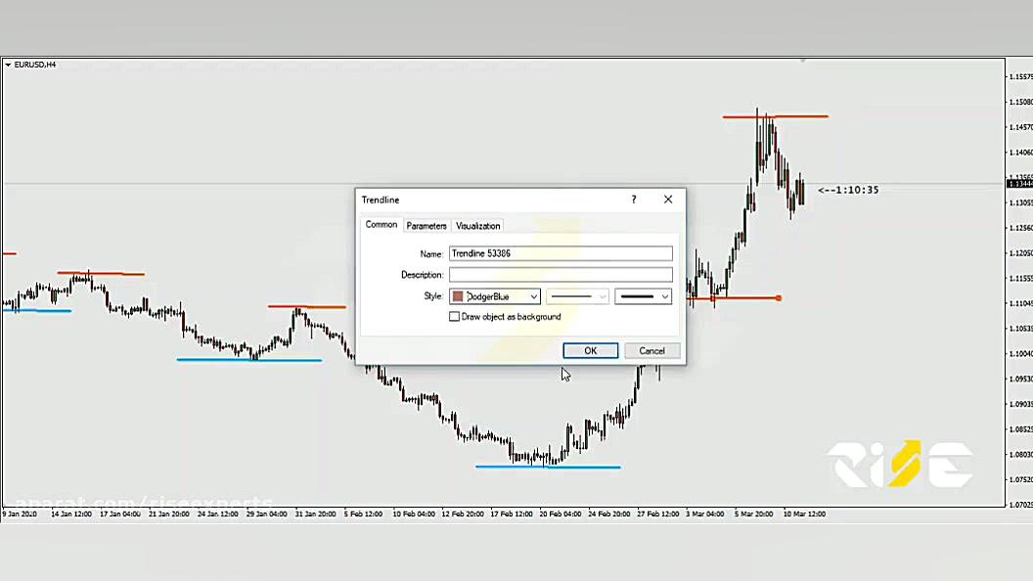1033x581 pixels.
Task: Click the EURUSD,H4 chart label arrow
Action: click(8, 65)
